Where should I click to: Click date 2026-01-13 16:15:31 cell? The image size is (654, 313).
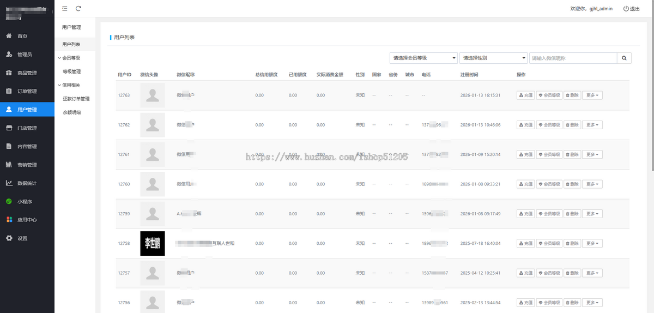coord(480,95)
